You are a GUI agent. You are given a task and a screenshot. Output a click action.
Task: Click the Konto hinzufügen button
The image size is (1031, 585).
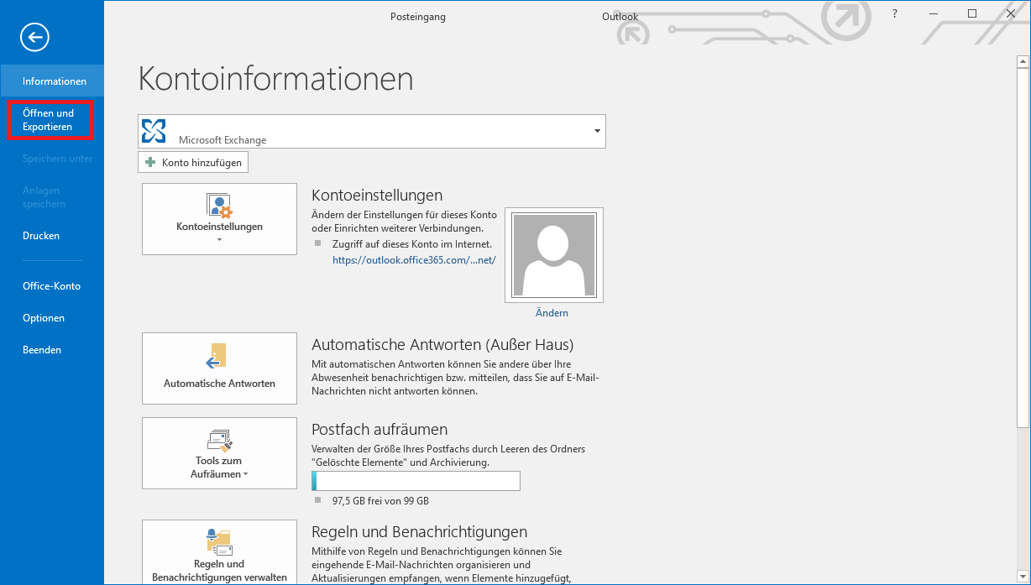(x=193, y=162)
